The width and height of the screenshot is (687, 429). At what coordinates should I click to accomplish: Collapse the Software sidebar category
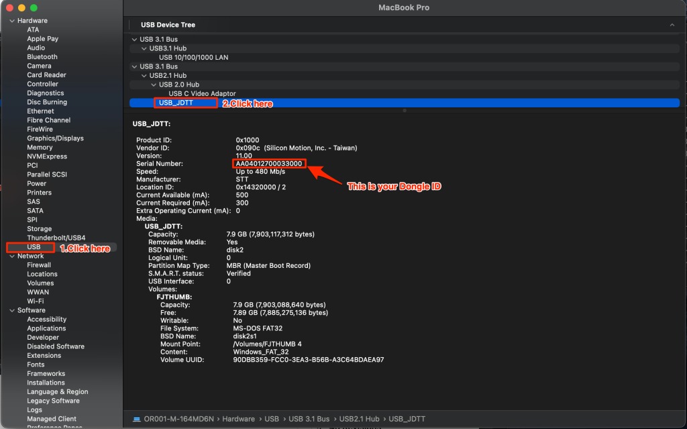pos(11,310)
